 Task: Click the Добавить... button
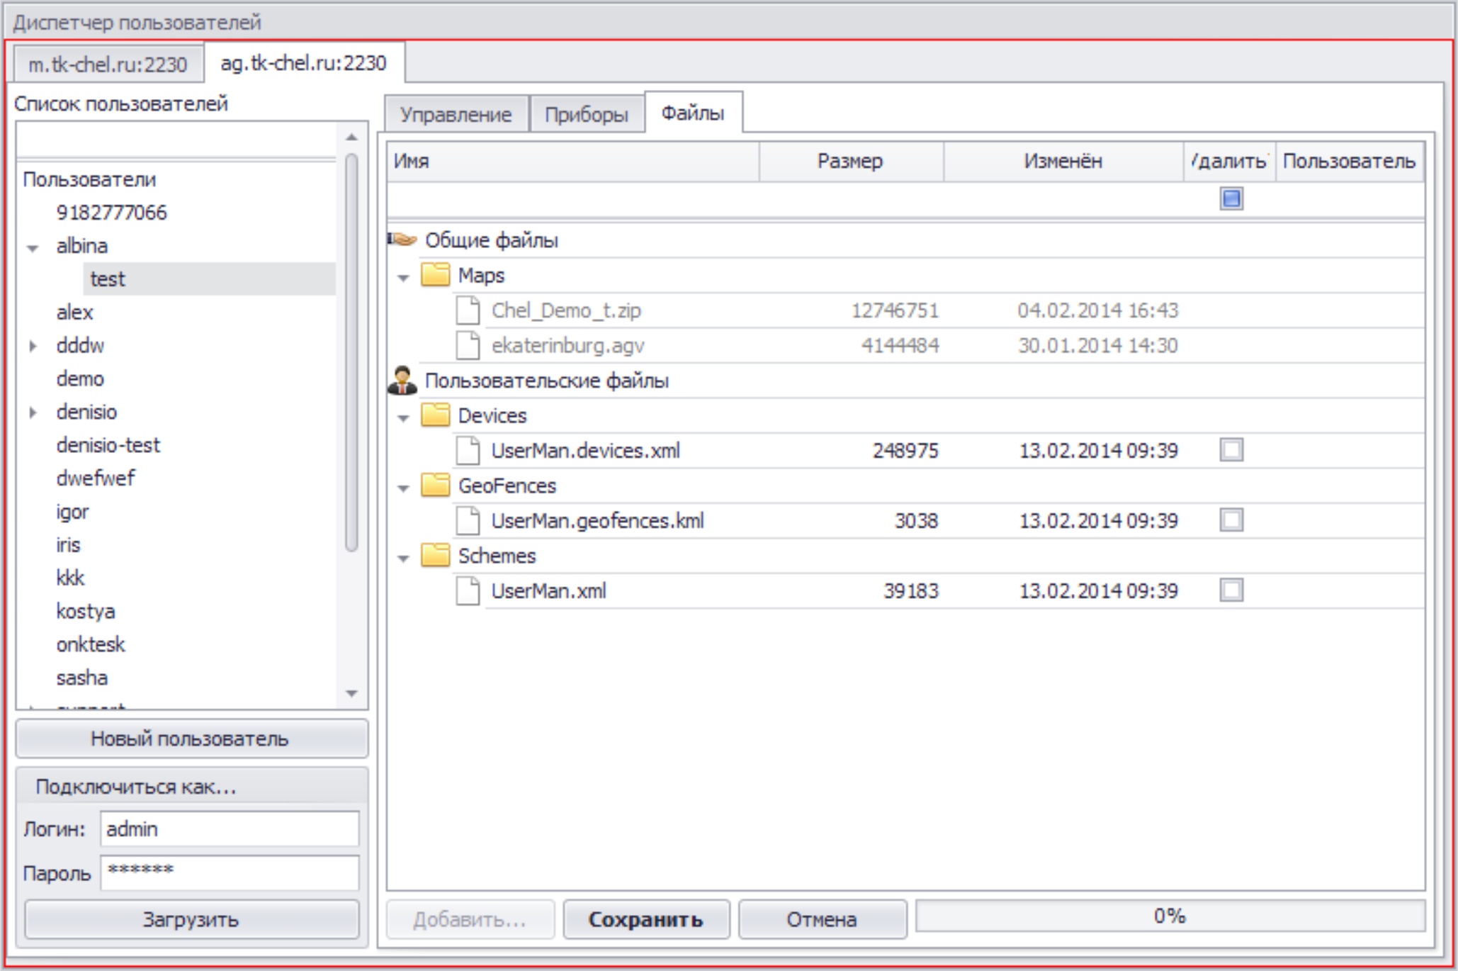click(x=470, y=919)
